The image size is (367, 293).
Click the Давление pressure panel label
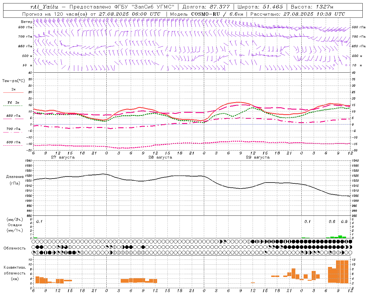[15, 177]
